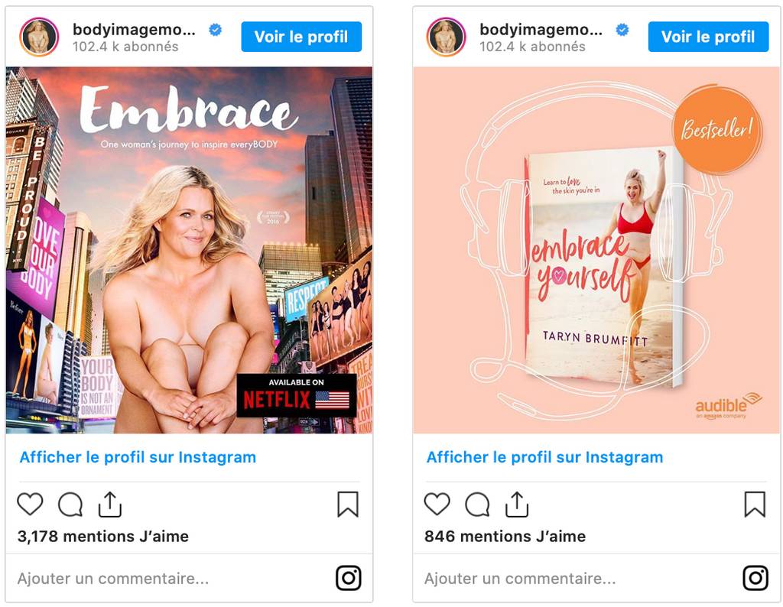The height and width of the screenshot is (607, 783).
Task: Open 'Afficher le profil sur Instagram' under right post
Action: point(544,457)
